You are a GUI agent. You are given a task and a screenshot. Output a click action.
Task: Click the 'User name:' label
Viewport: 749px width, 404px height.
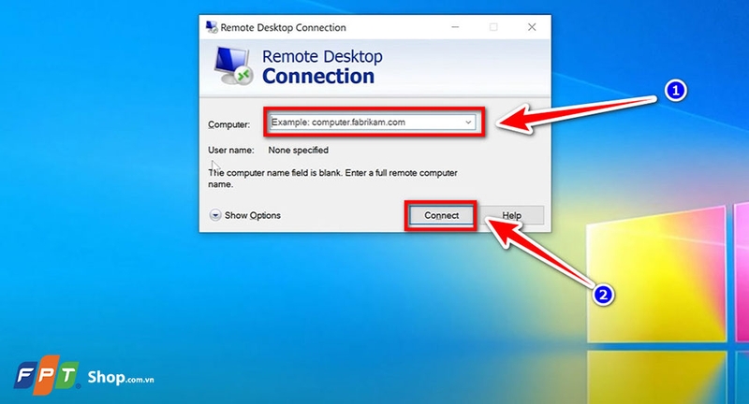click(231, 151)
